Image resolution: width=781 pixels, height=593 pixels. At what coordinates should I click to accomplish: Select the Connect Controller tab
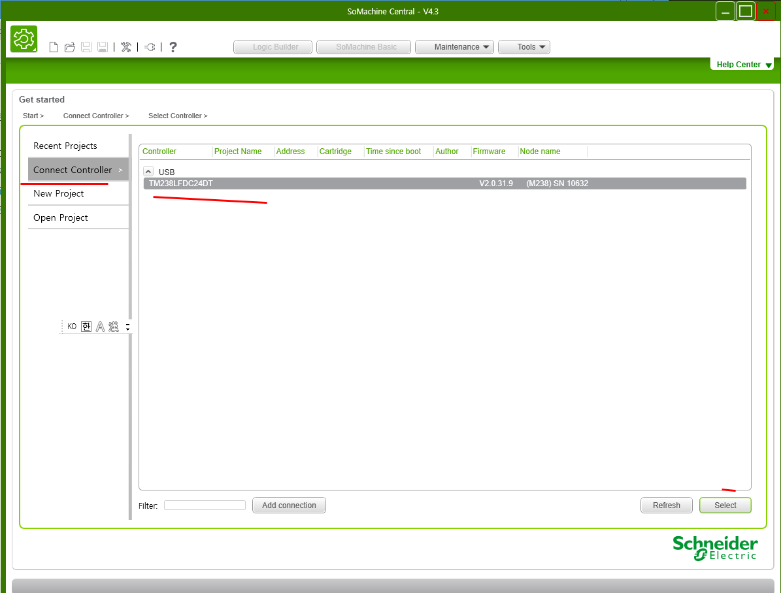point(78,170)
